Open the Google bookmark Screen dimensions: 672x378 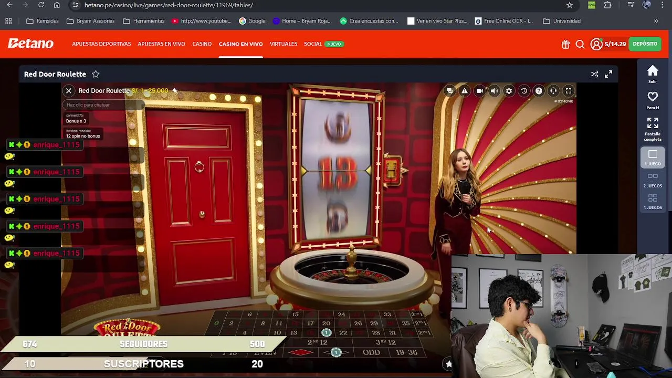[x=252, y=21]
